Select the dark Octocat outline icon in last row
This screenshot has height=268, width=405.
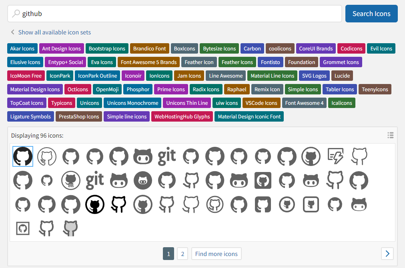pyautogui.click(x=46, y=228)
